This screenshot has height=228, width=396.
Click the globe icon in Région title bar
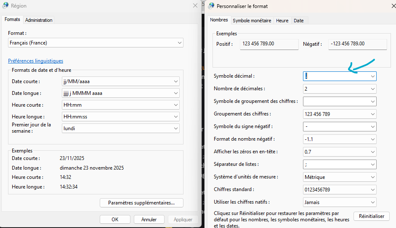[5, 5]
